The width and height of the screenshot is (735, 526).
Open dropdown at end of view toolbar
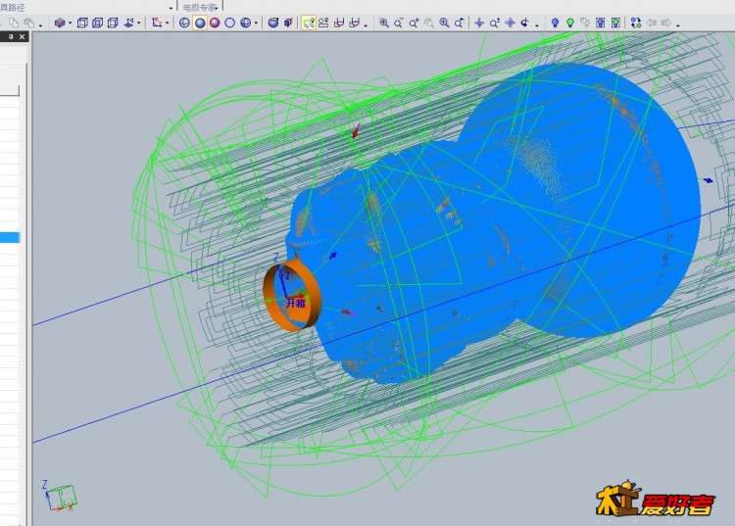[678, 24]
